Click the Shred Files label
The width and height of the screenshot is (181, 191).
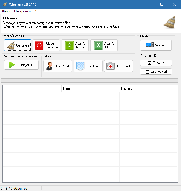[93, 66]
